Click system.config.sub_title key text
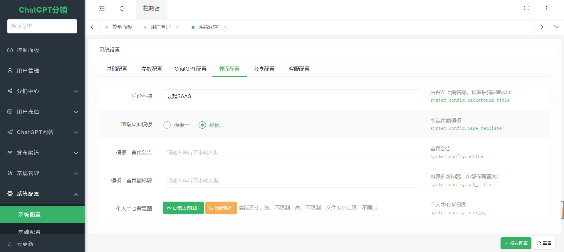The image size is (564, 252). pos(461,185)
